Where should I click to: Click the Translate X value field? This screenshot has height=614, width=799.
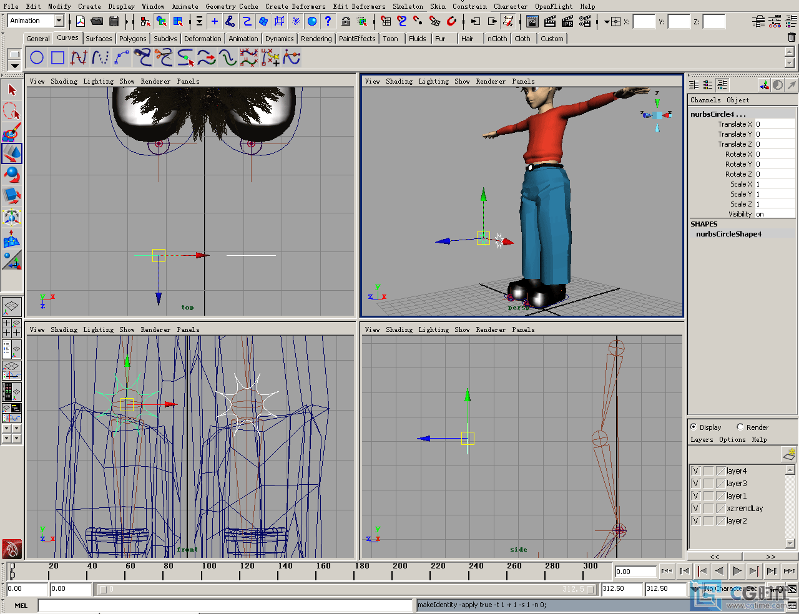[775, 124]
